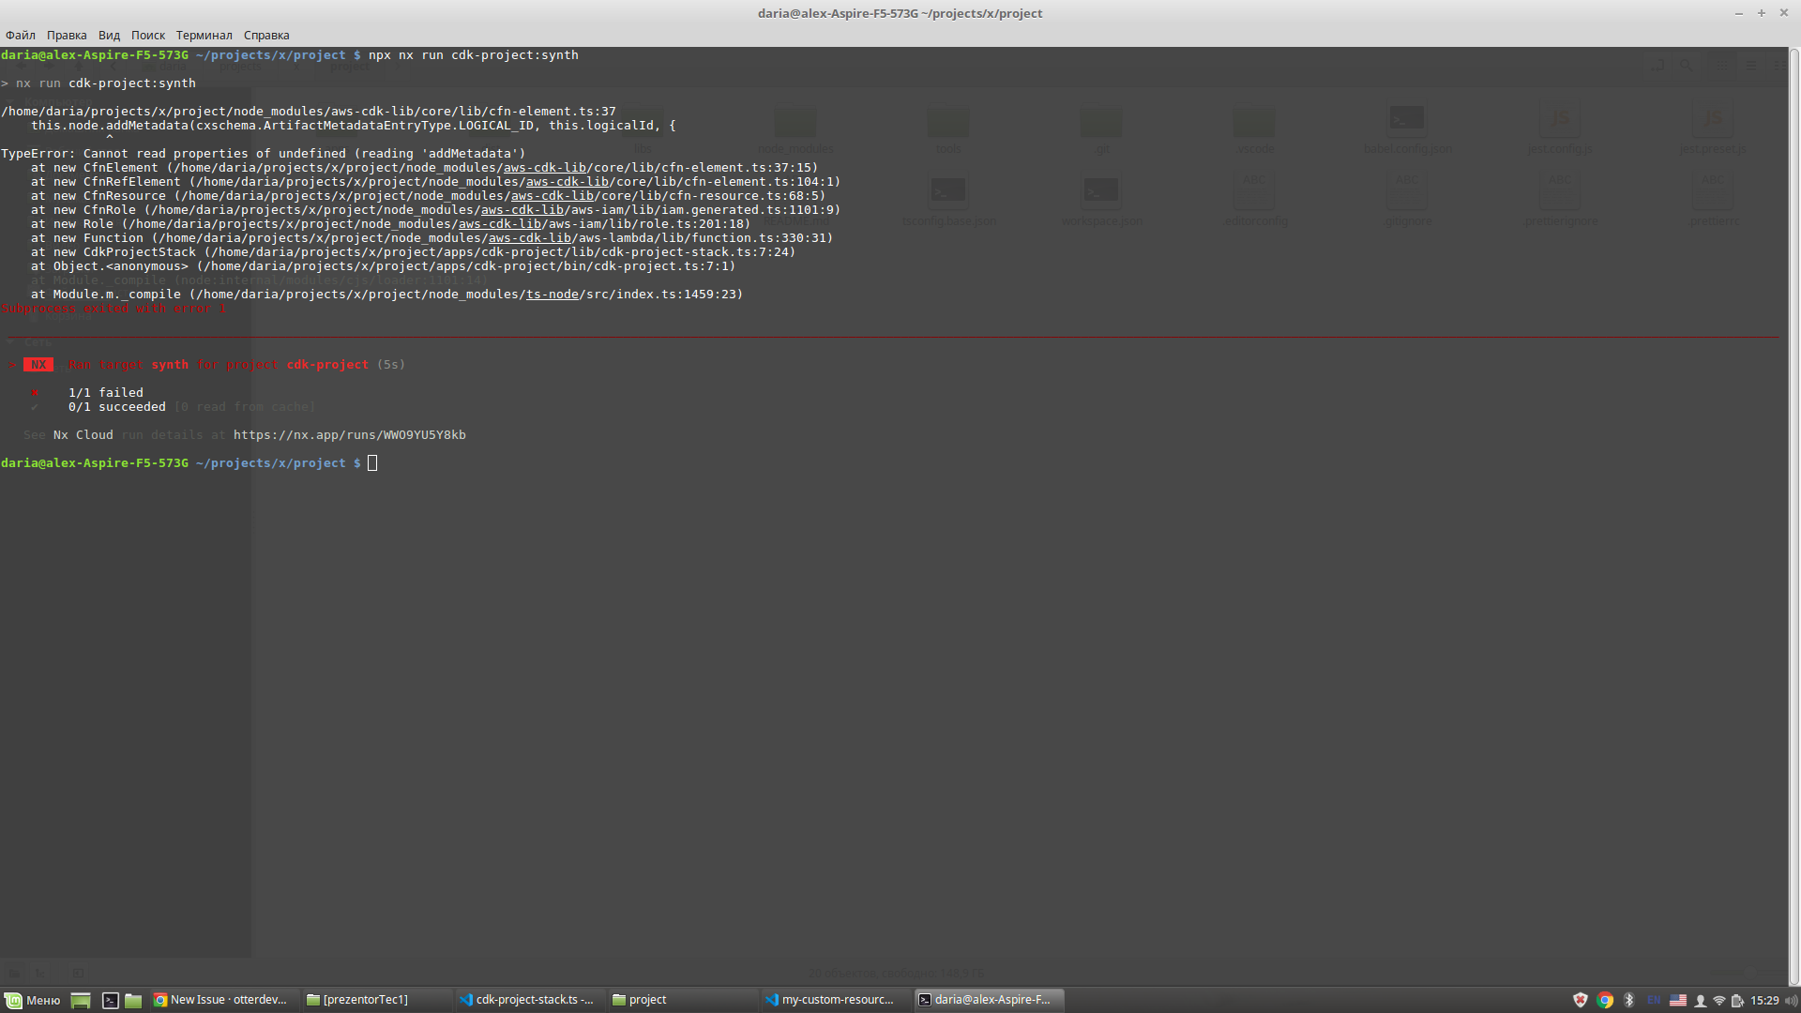Launch terminal from panel launcher icon
The width and height of the screenshot is (1801, 1013).
110,1000
